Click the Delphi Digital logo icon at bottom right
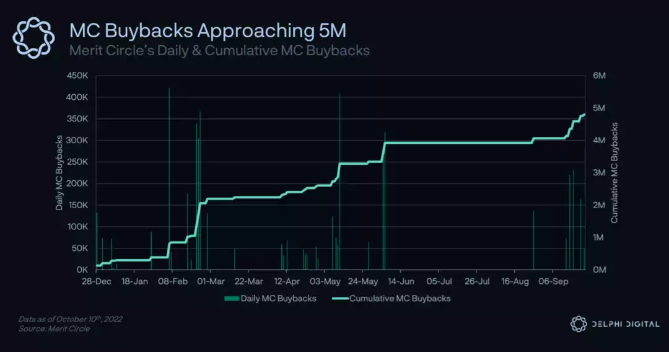 578,323
